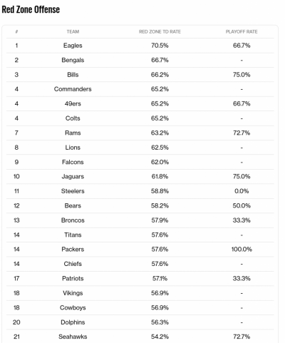Click the Seahawks team name
This screenshot has height=343, width=285.
click(x=73, y=337)
